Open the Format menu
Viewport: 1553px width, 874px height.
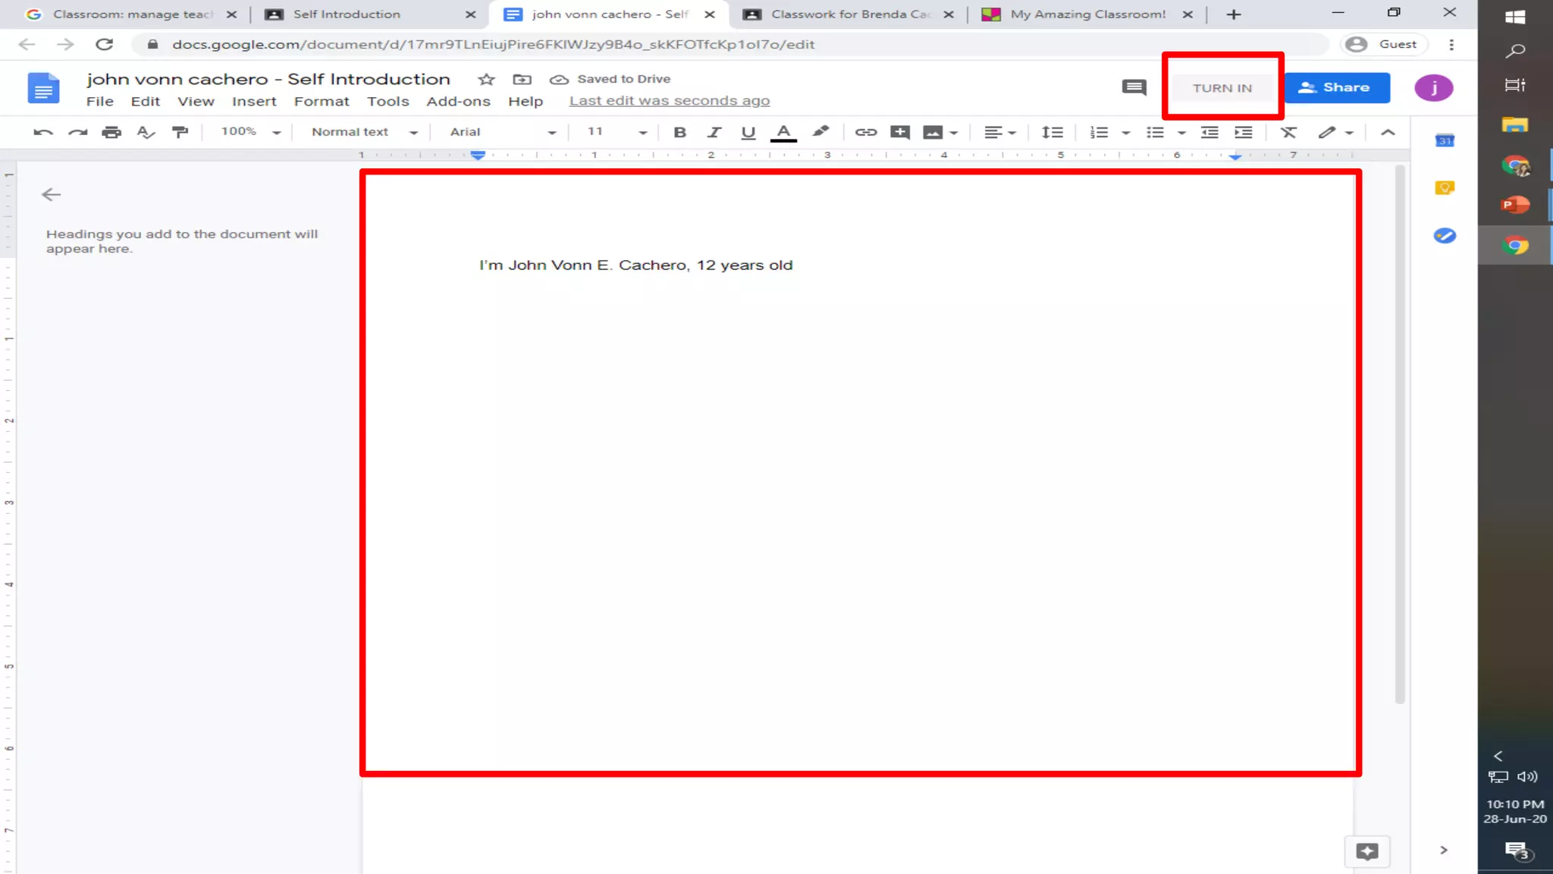pyautogui.click(x=322, y=101)
